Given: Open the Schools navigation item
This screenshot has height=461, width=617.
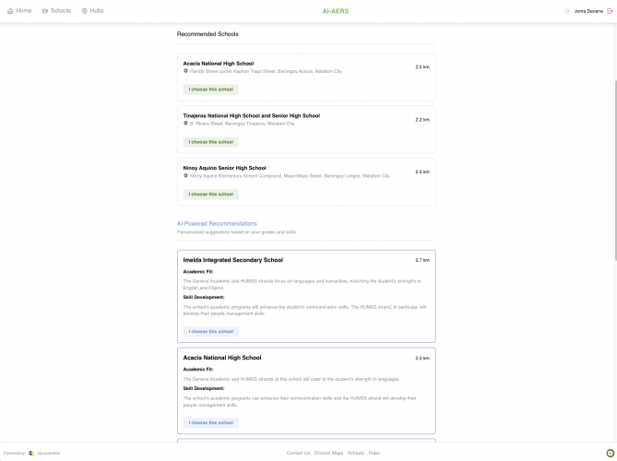Looking at the screenshot, I should pyautogui.click(x=56, y=11).
